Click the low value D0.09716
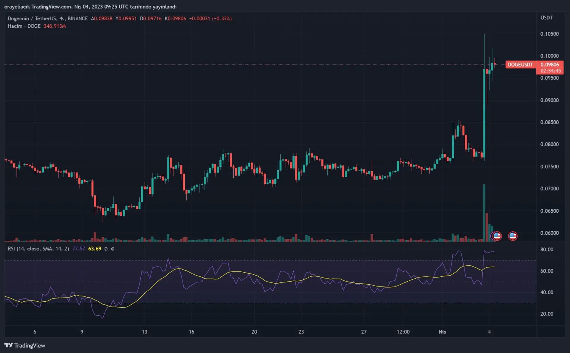 click(151, 18)
